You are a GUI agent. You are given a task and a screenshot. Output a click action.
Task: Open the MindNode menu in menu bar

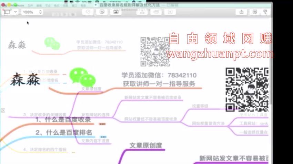coord(17,5)
